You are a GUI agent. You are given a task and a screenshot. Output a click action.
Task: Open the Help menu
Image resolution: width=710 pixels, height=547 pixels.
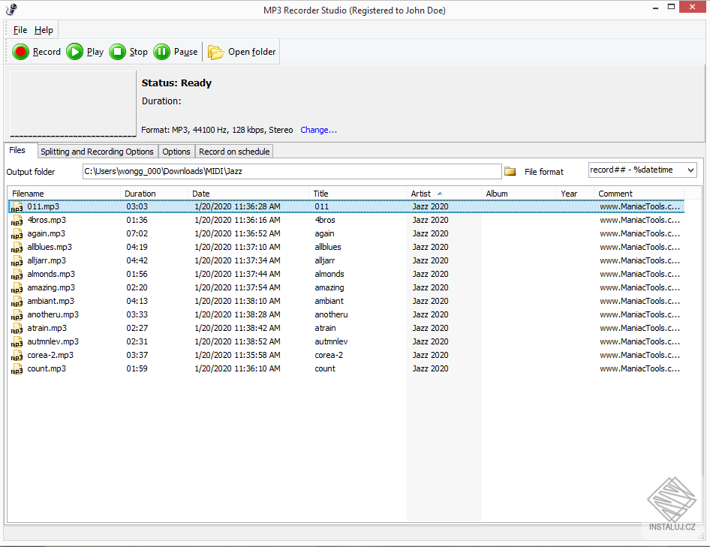[x=44, y=30]
